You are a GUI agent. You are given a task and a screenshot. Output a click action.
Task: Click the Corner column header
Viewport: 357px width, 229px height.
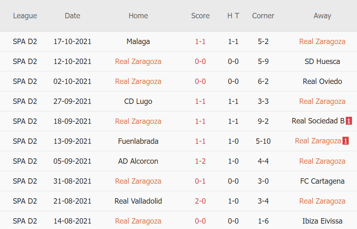coord(263,16)
